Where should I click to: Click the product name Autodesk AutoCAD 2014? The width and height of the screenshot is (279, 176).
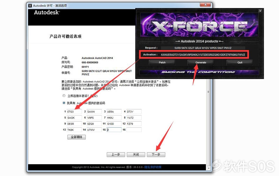pos(97,58)
